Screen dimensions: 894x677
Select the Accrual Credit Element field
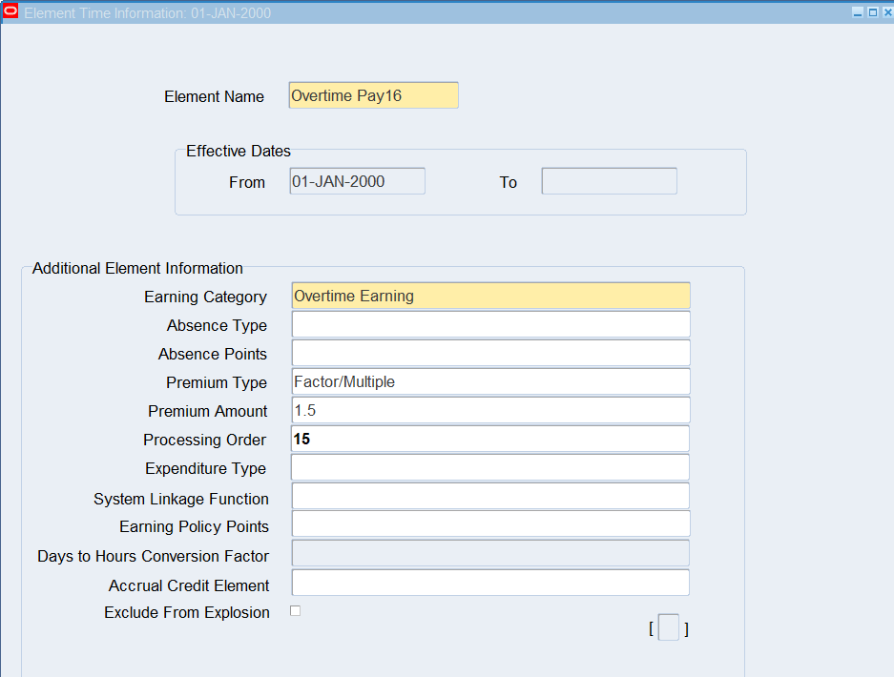tap(490, 583)
